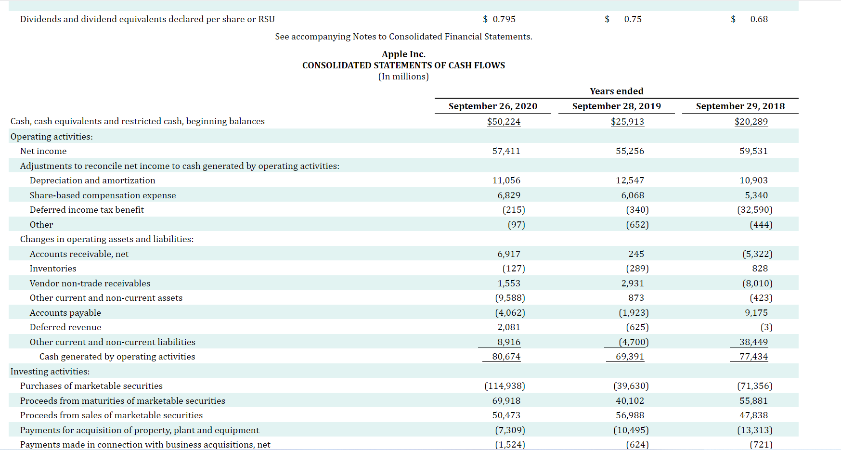The width and height of the screenshot is (841, 450).
Task: Click the beginning balance '$50,224'
Action: pos(504,122)
